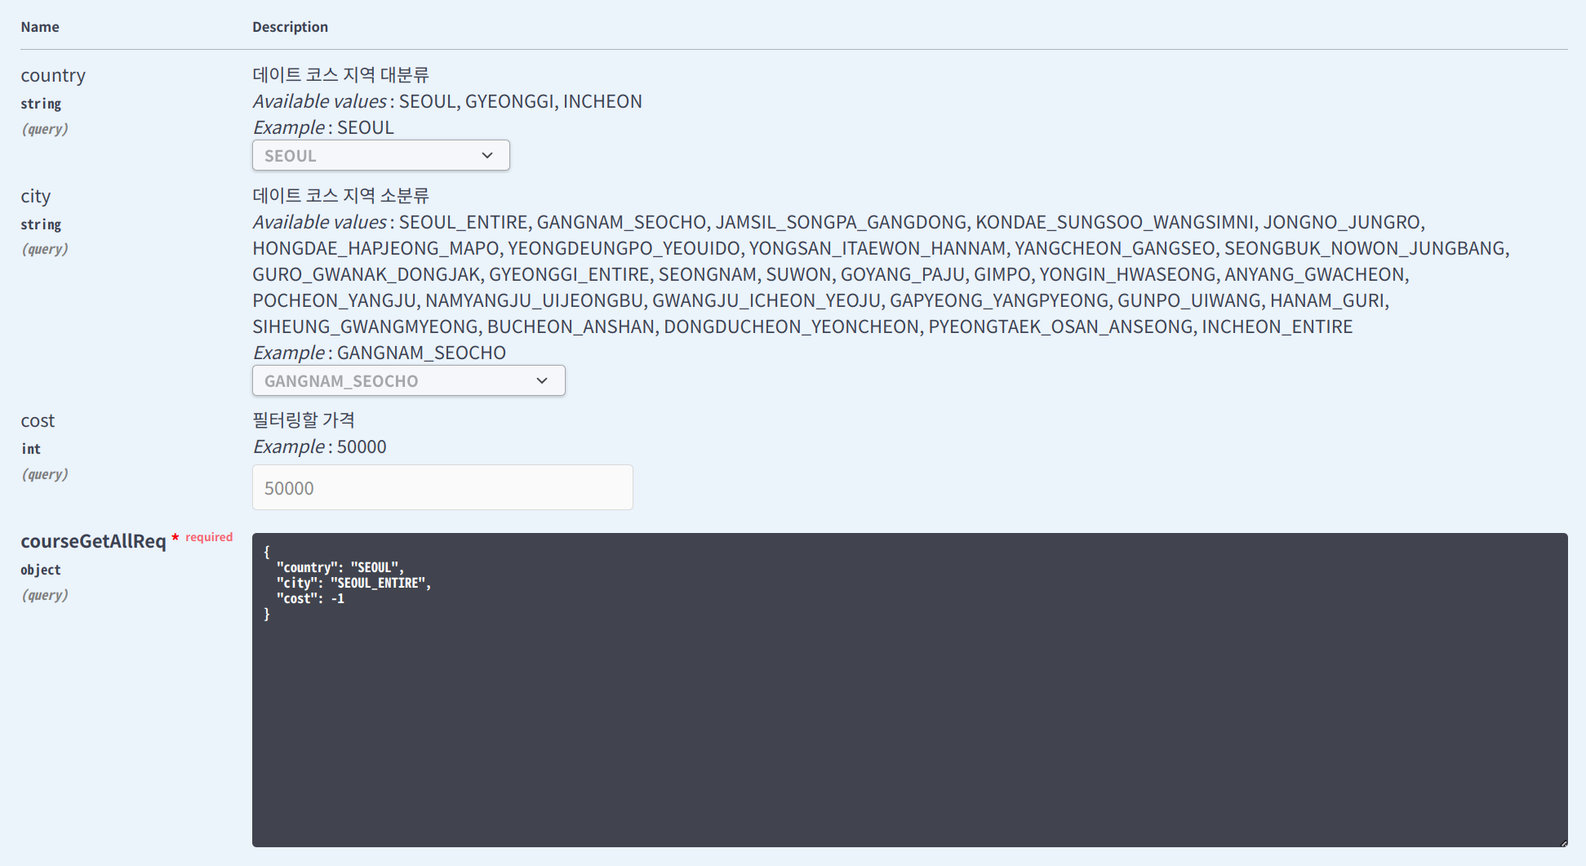Viewport: 1586px width, 866px height.
Task: Click the '"city": "SEOUL_ENTIRE"' JSON line
Action: (x=353, y=583)
